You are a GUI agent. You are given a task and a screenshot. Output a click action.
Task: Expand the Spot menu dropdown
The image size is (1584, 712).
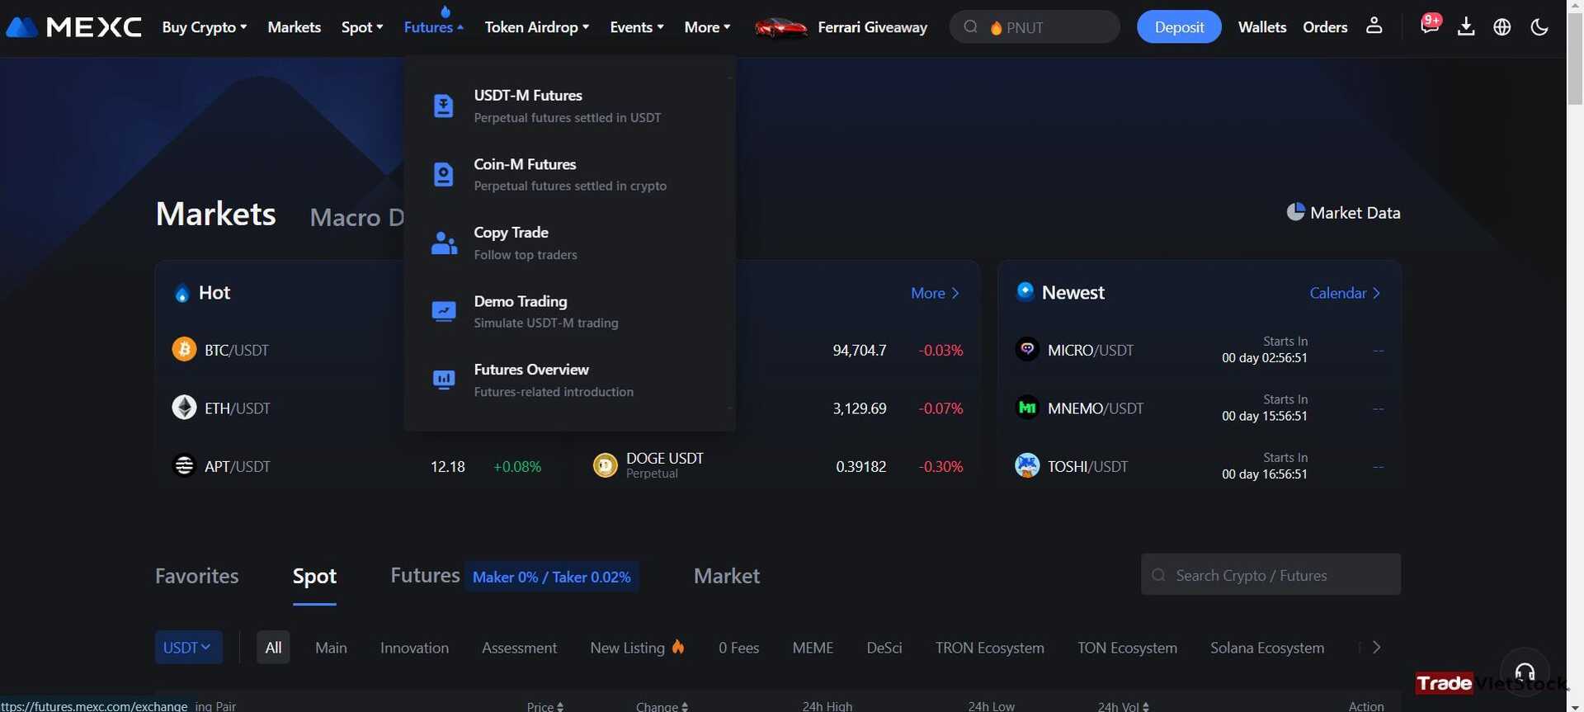point(362,27)
